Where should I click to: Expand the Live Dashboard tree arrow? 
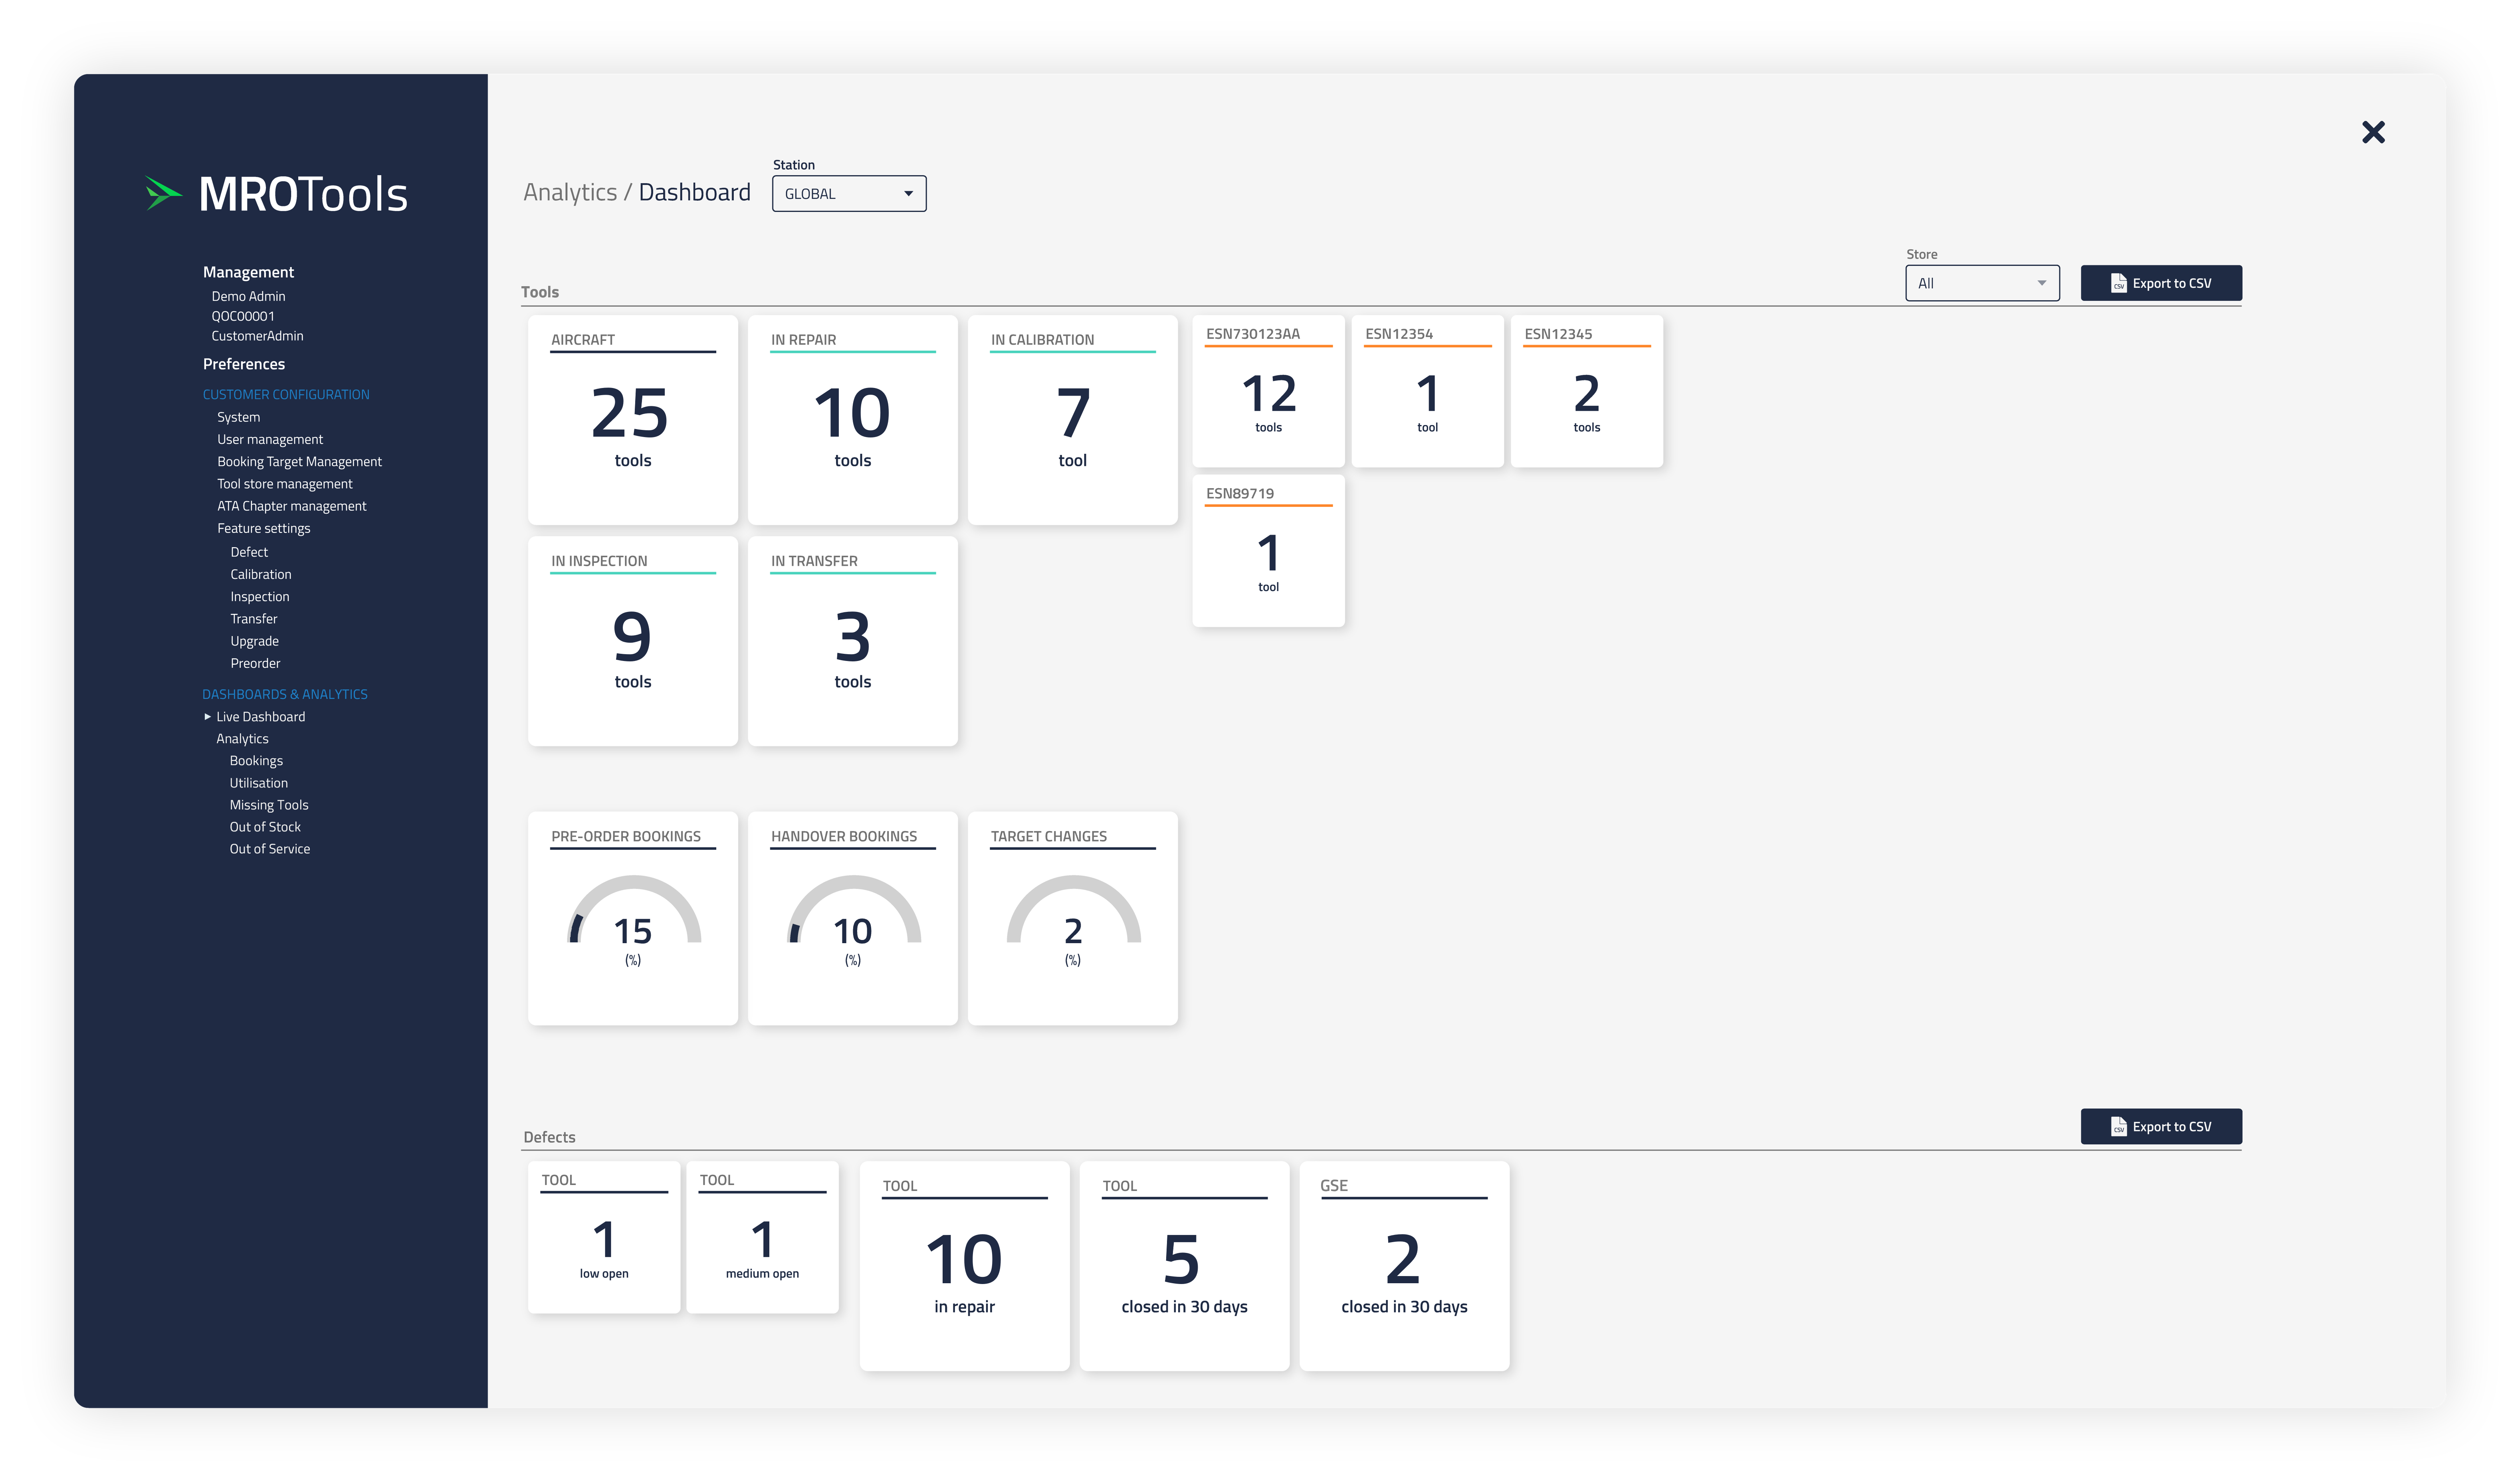click(208, 716)
